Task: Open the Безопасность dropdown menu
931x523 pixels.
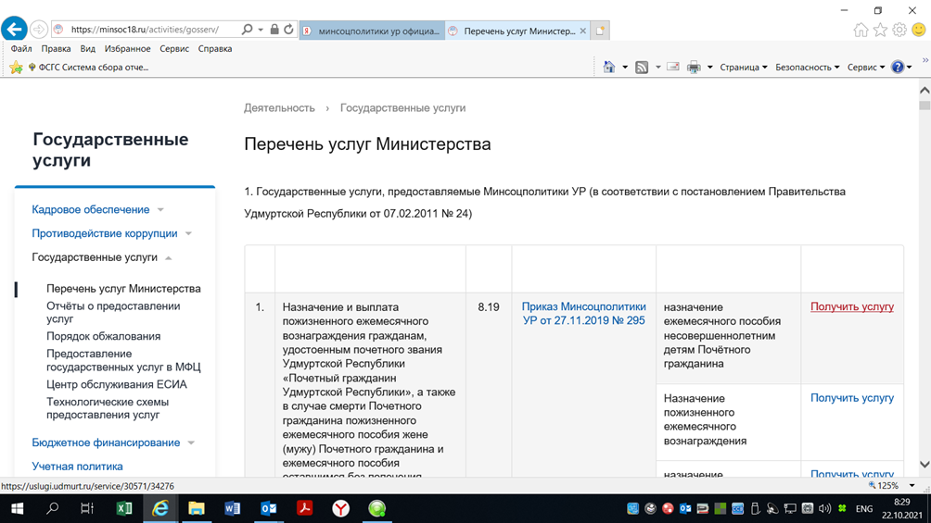Action: click(x=807, y=68)
